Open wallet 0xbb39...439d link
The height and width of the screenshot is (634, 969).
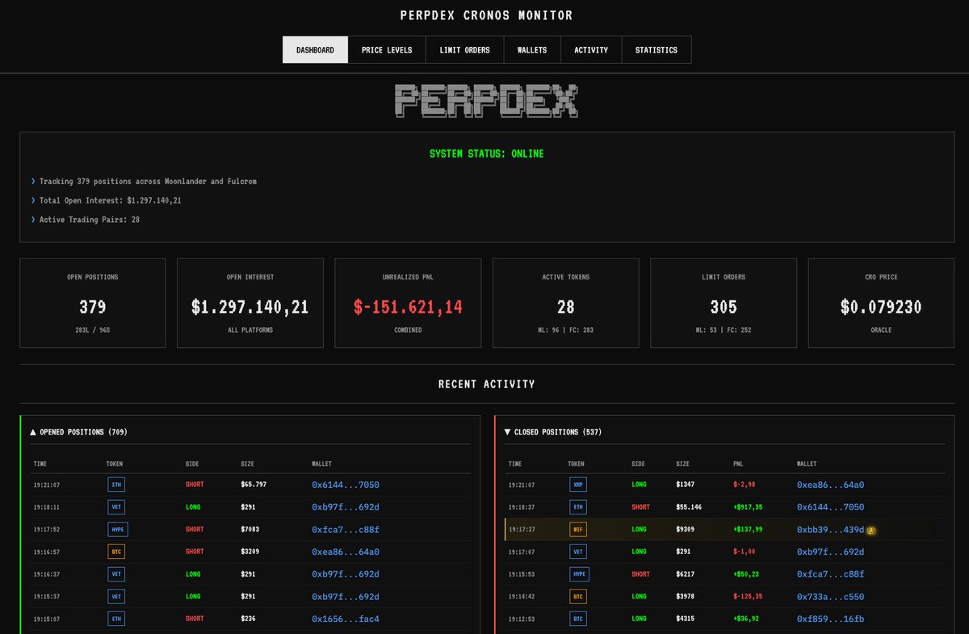[830, 530]
